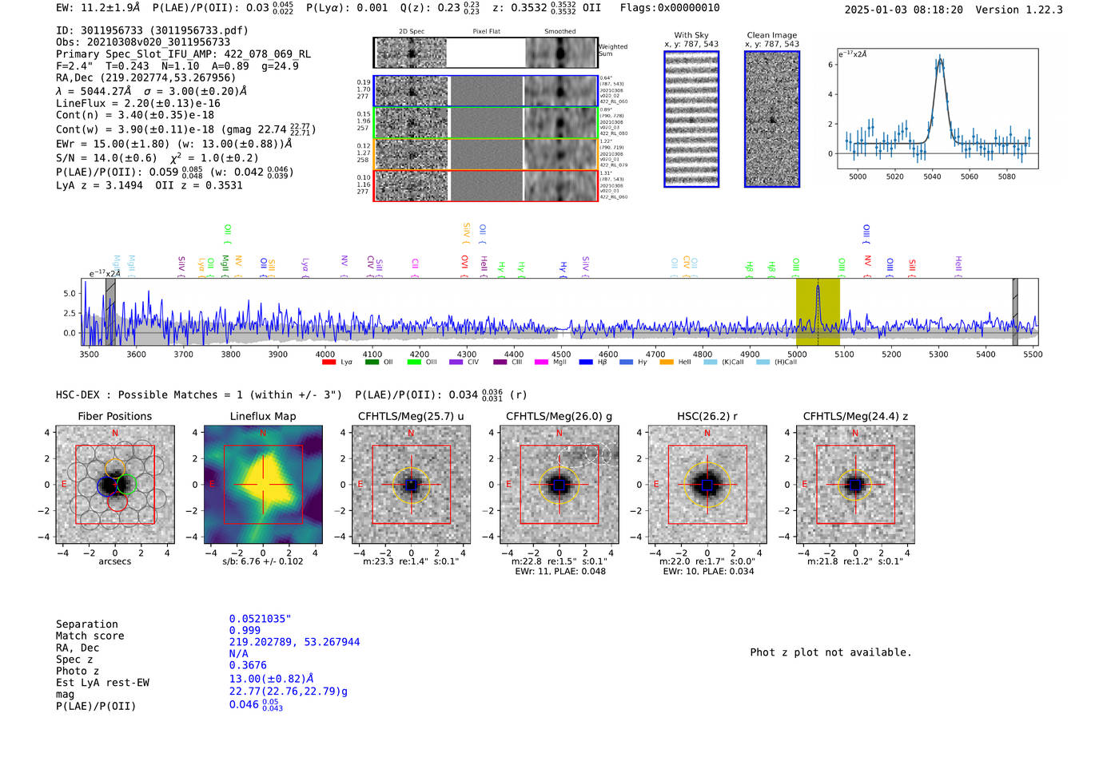Click the EWr: 11, PLAE: 0.048 caption
This screenshot has width=1119, height=761.
click(559, 572)
